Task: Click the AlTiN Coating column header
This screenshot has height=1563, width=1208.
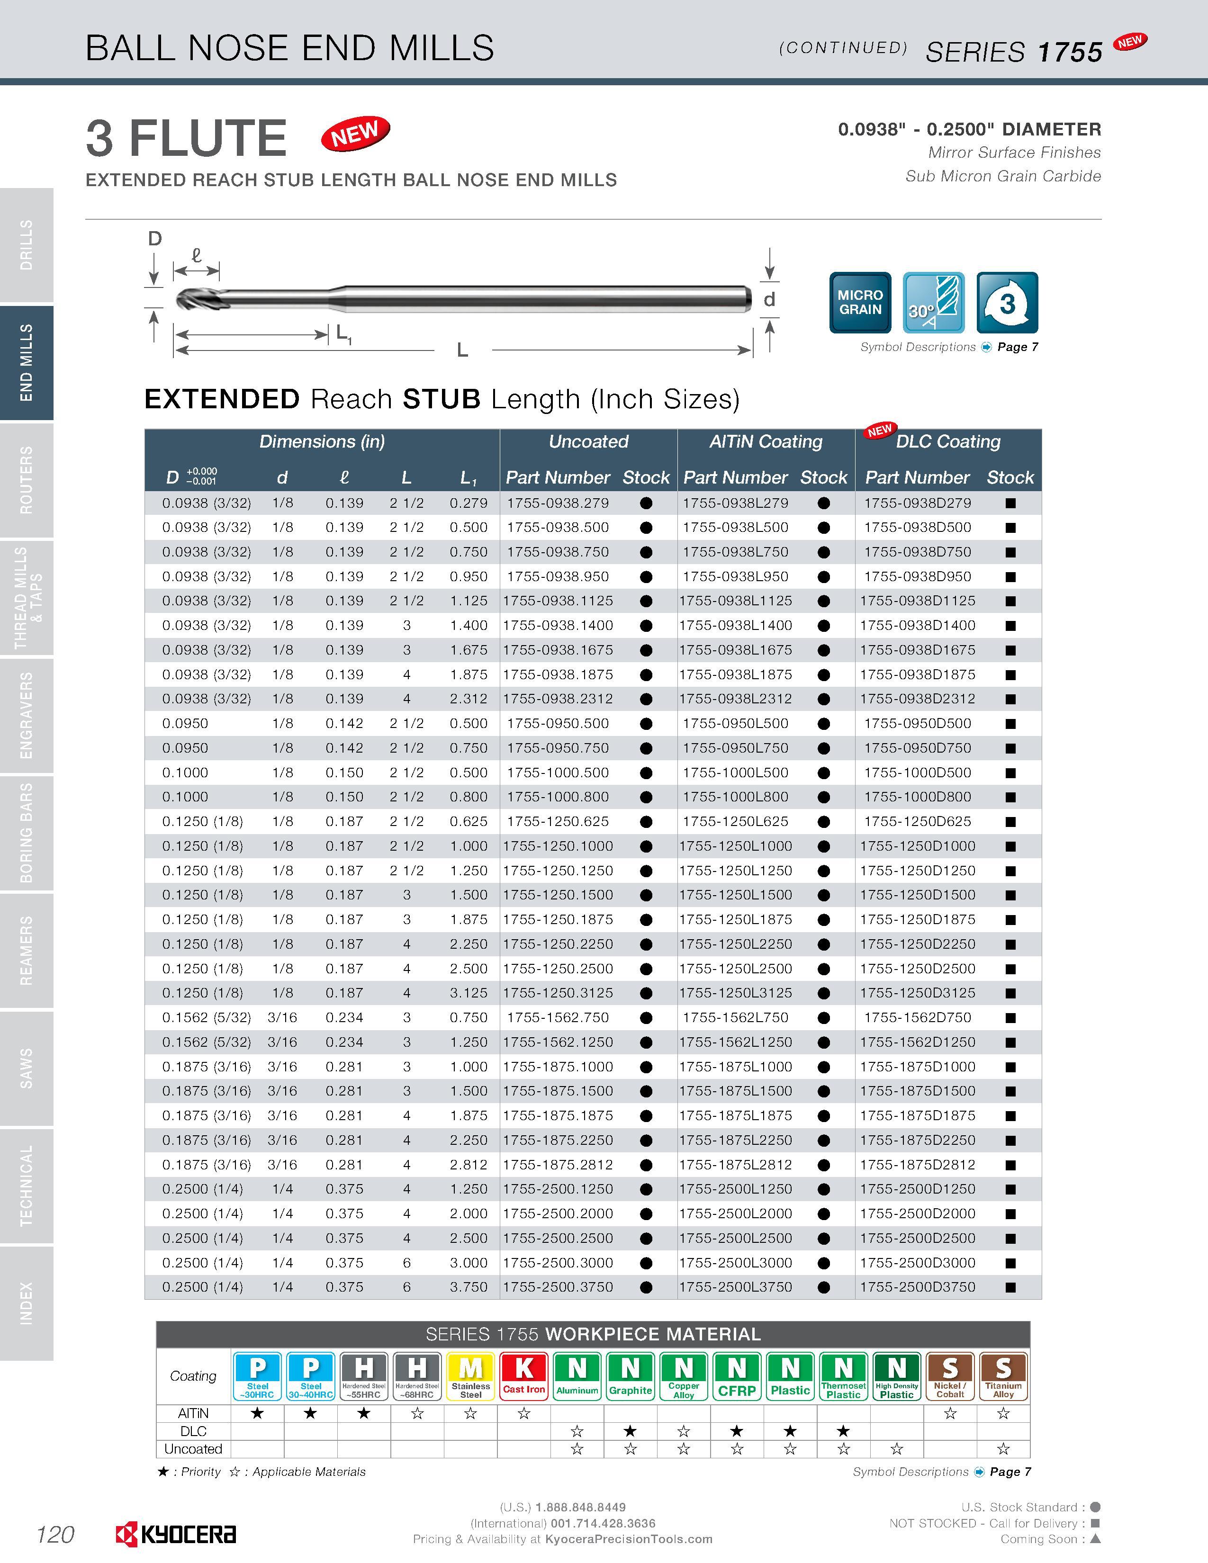Action: pos(766,441)
